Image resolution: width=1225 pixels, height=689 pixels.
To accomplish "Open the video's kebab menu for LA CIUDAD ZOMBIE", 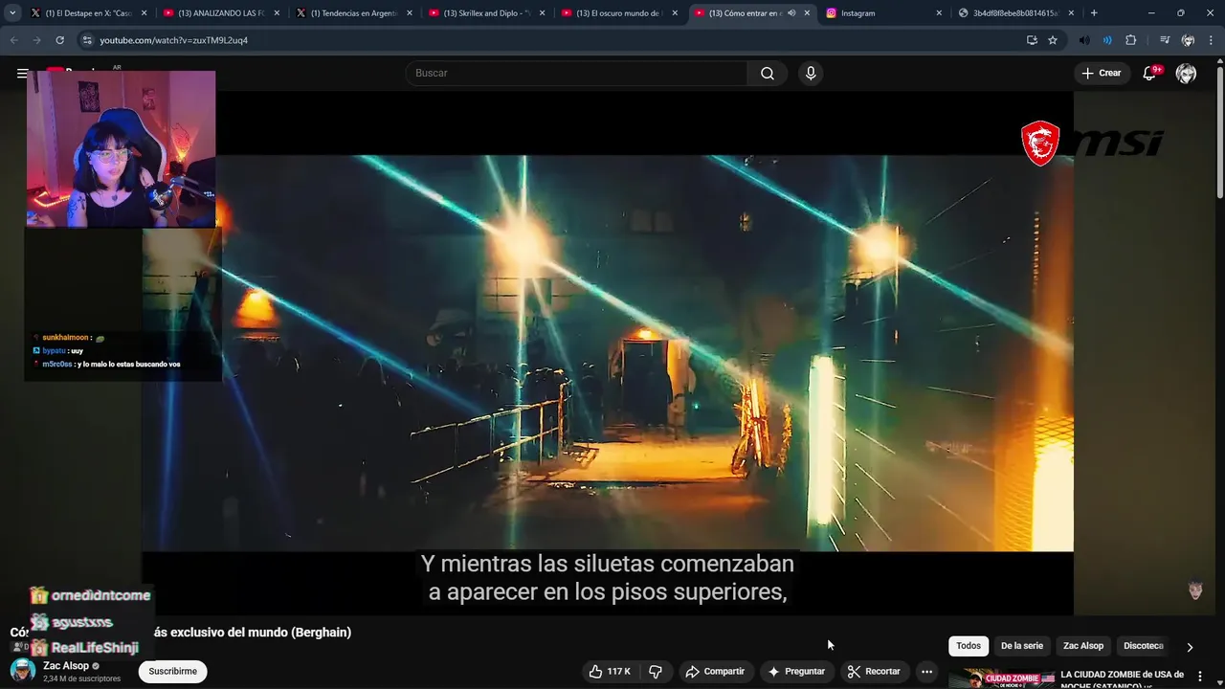I will pyautogui.click(x=1199, y=677).
